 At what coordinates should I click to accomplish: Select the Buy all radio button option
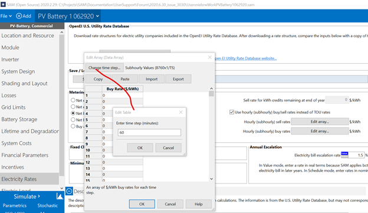click(73, 126)
